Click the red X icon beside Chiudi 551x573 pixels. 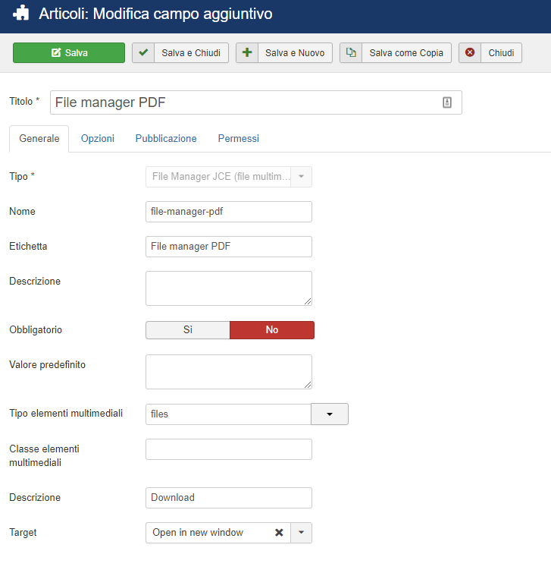(470, 52)
